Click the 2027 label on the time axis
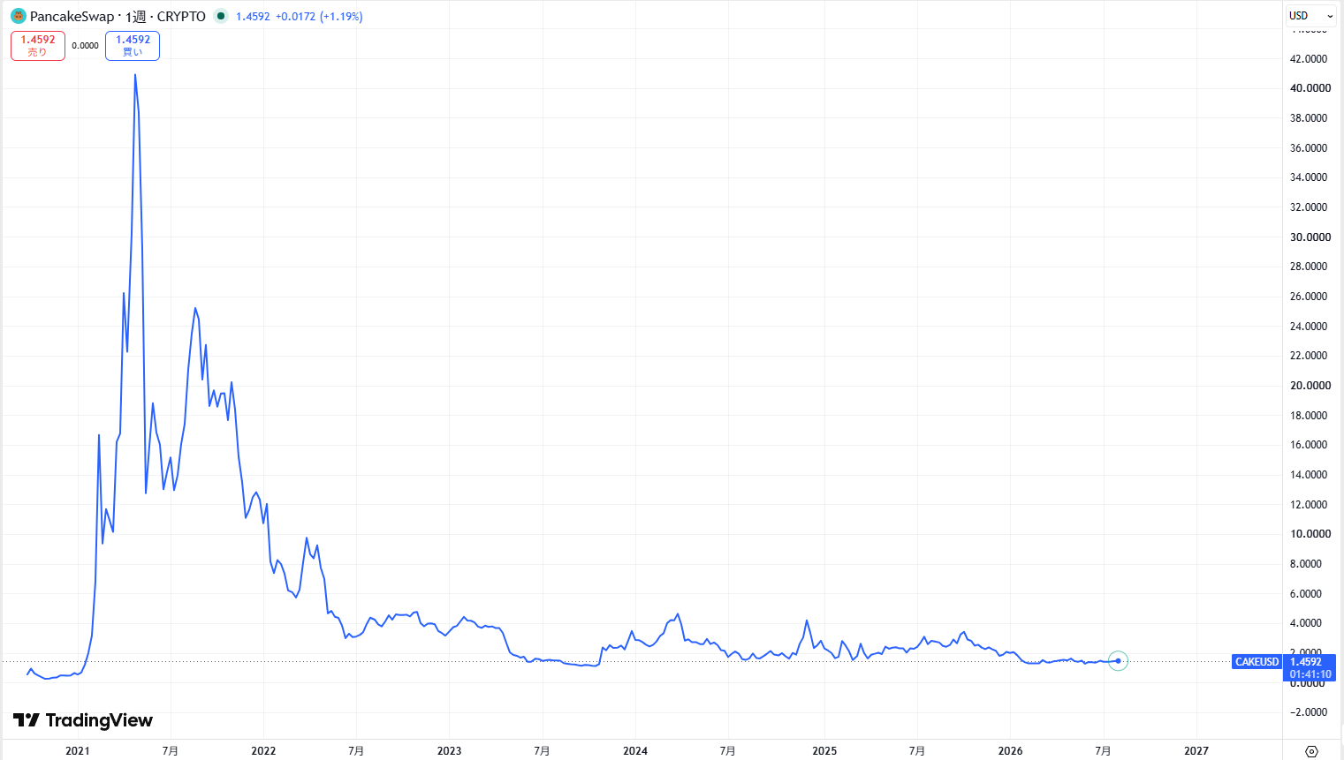Screen dimensions: 1344x760 pos(1196,751)
